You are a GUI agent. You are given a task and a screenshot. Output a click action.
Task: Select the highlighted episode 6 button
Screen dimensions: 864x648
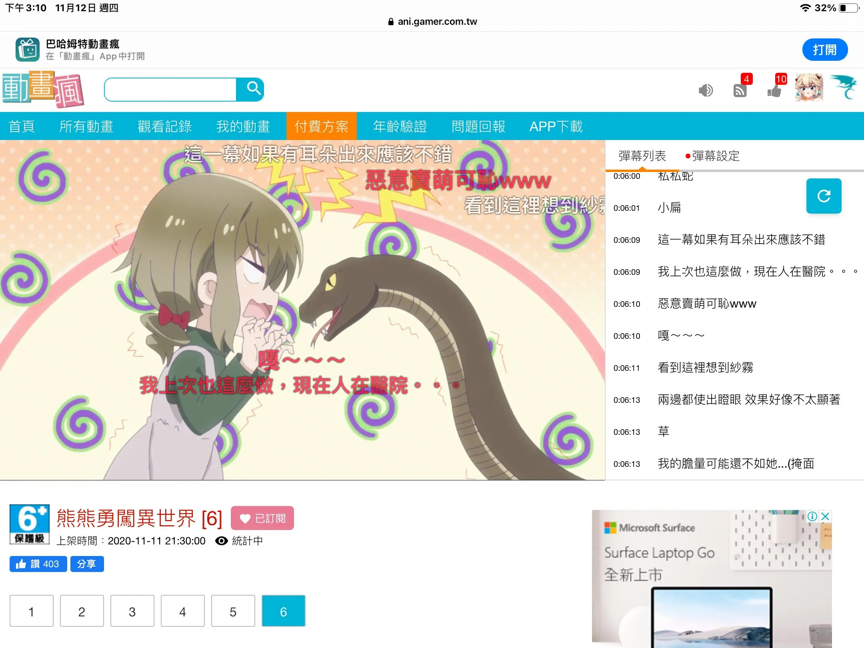point(284,611)
